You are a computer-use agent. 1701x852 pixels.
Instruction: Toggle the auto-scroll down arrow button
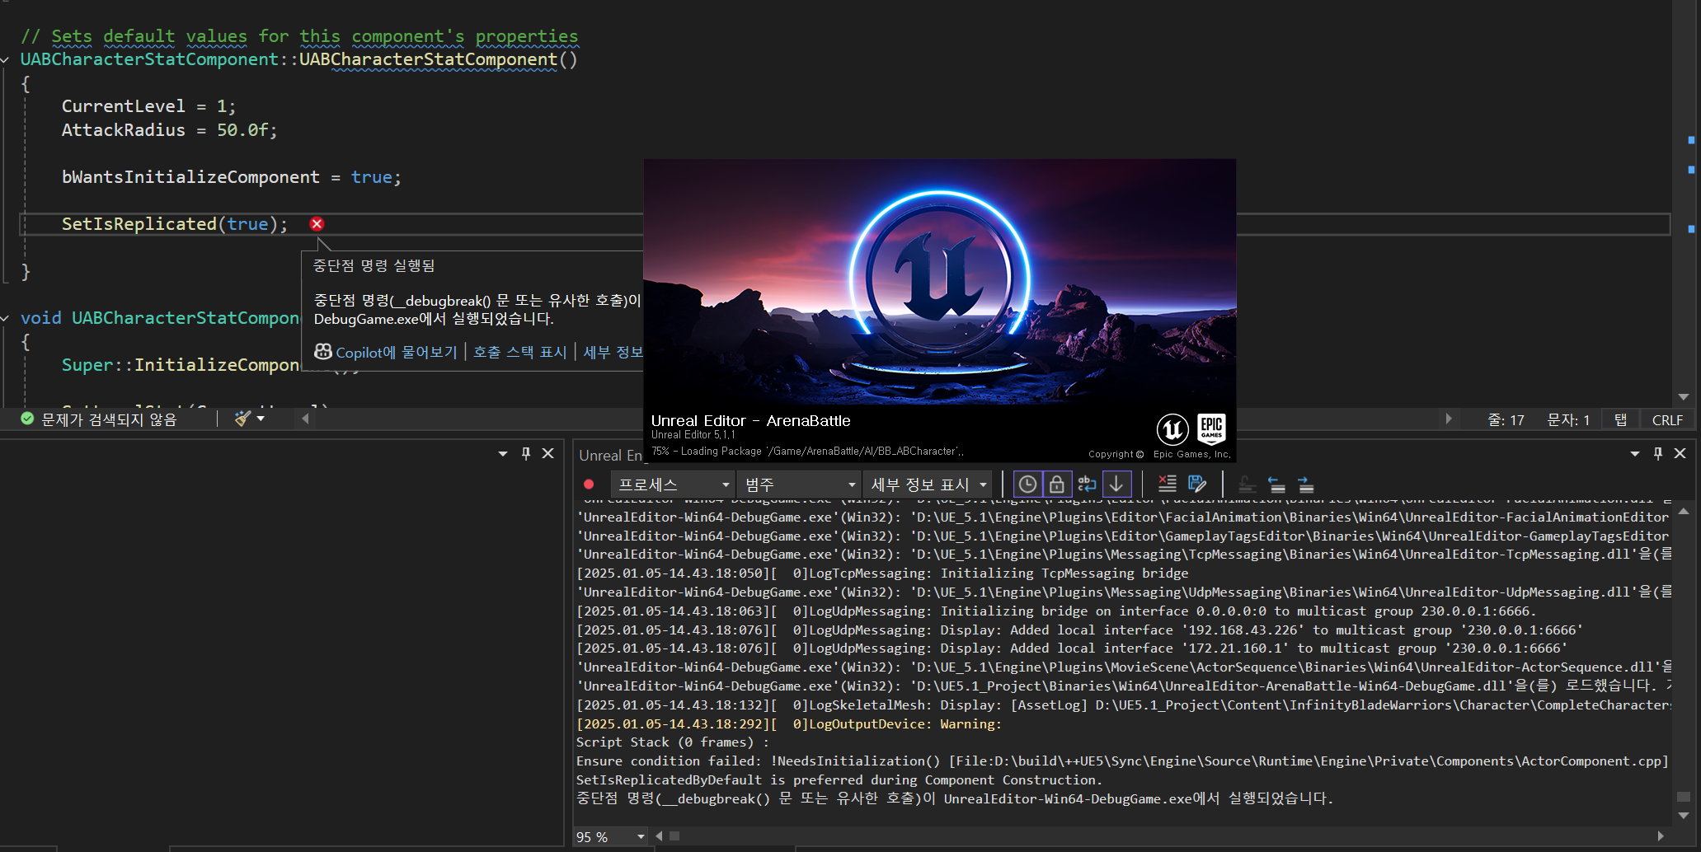pyautogui.click(x=1116, y=485)
